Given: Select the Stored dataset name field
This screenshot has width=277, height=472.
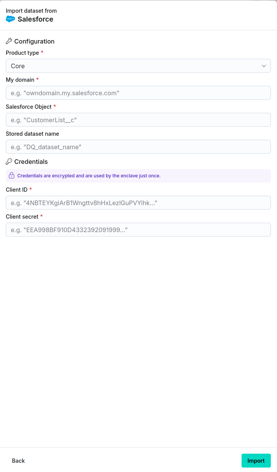Looking at the screenshot, I should pyautogui.click(x=138, y=147).
